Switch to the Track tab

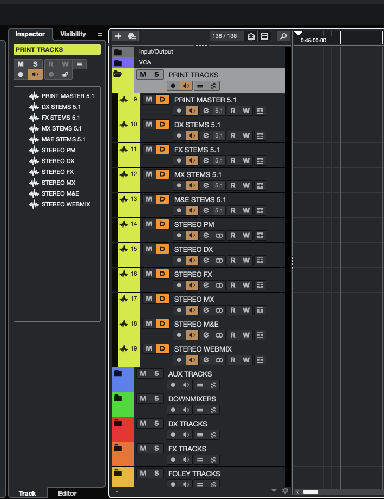pyautogui.click(x=28, y=493)
